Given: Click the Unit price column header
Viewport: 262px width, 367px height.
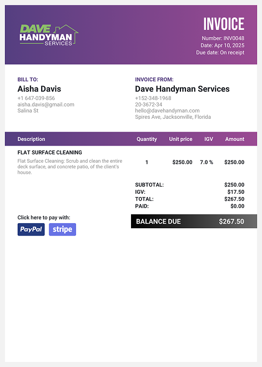Looking at the screenshot, I should tap(180, 139).
